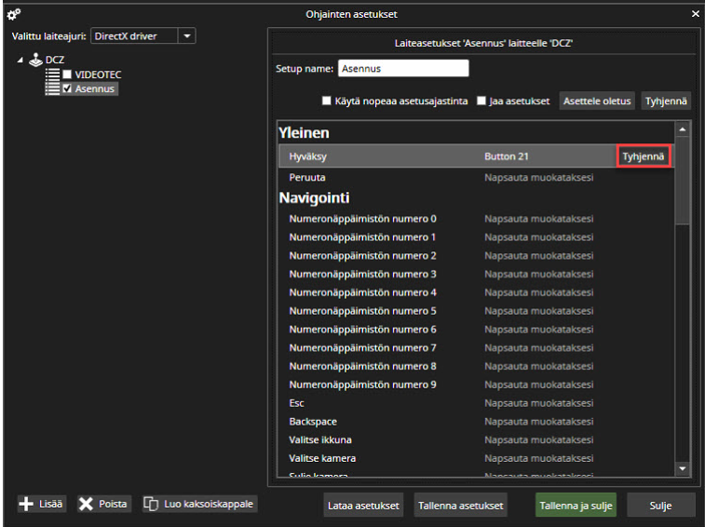Click the gear icon in title bar

tap(13, 14)
